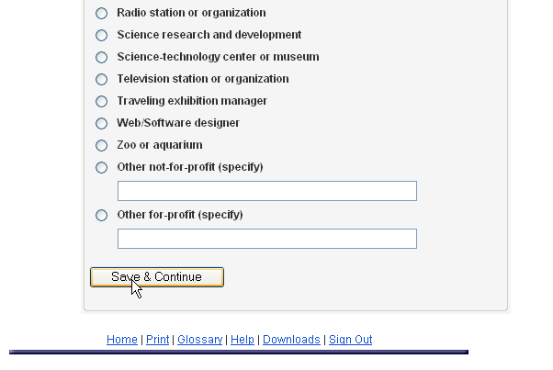This screenshot has width=553, height=370.
Task: Choose Web/Software designer radio button
Action: pos(101,124)
